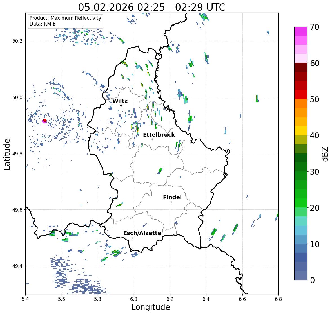The image size is (332, 314).
Task: Click the latitude tick label 49.8
Action: click(x=17, y=153)
